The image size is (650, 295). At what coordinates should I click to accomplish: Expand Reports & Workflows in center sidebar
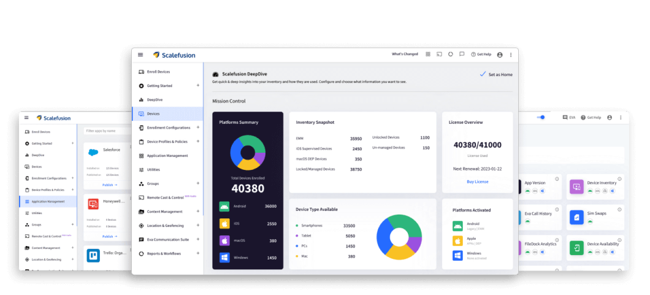click(197, 253)
